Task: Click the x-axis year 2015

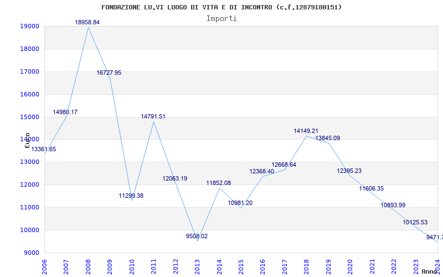Action: tap(241, 266)
